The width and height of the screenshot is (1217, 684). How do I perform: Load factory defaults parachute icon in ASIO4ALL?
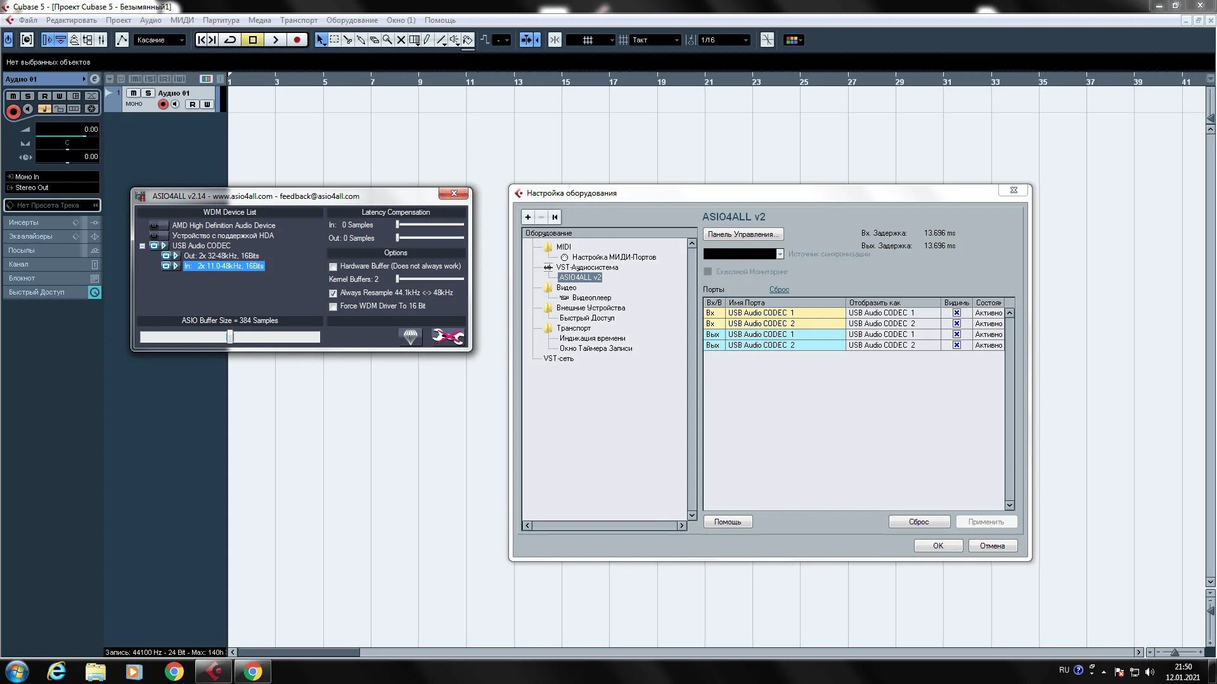(x=411, y=336)
